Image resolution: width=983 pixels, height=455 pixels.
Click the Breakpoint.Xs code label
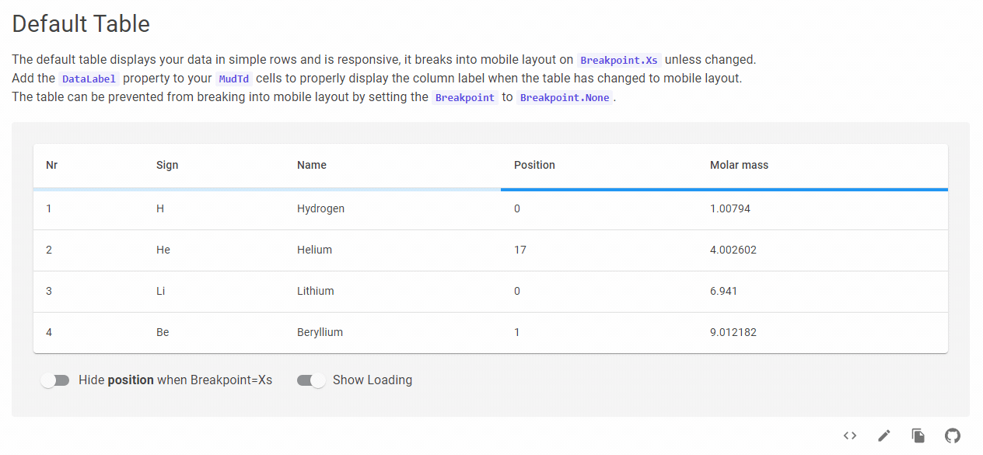click(619, 60)
